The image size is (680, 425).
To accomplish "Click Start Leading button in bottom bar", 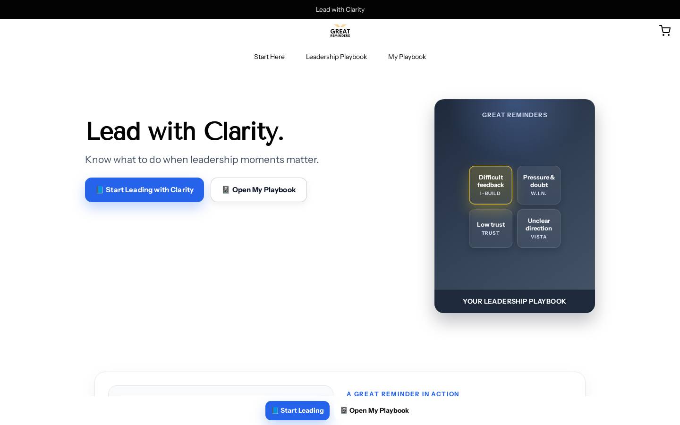I will click(297, 410).
